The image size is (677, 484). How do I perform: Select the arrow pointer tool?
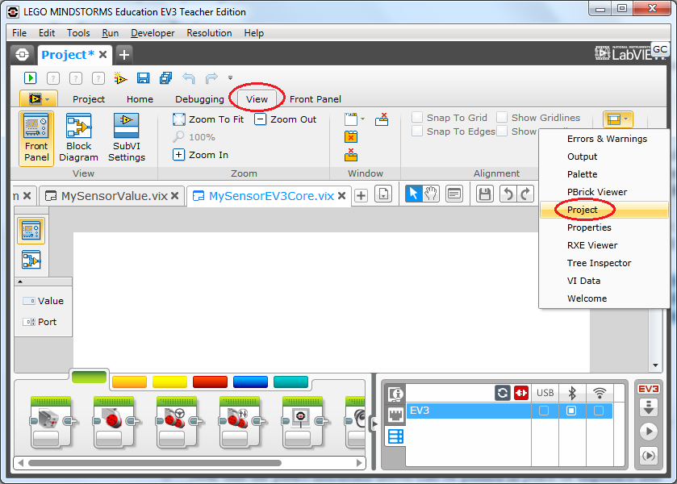(x=413, y=194)
